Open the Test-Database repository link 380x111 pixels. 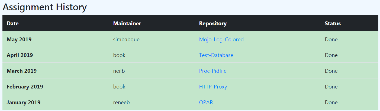(x=216, y=55)
